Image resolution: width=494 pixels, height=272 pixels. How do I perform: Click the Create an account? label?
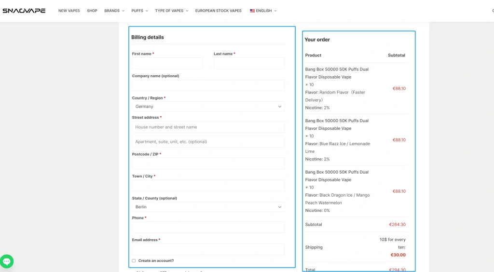click(156, 260)
